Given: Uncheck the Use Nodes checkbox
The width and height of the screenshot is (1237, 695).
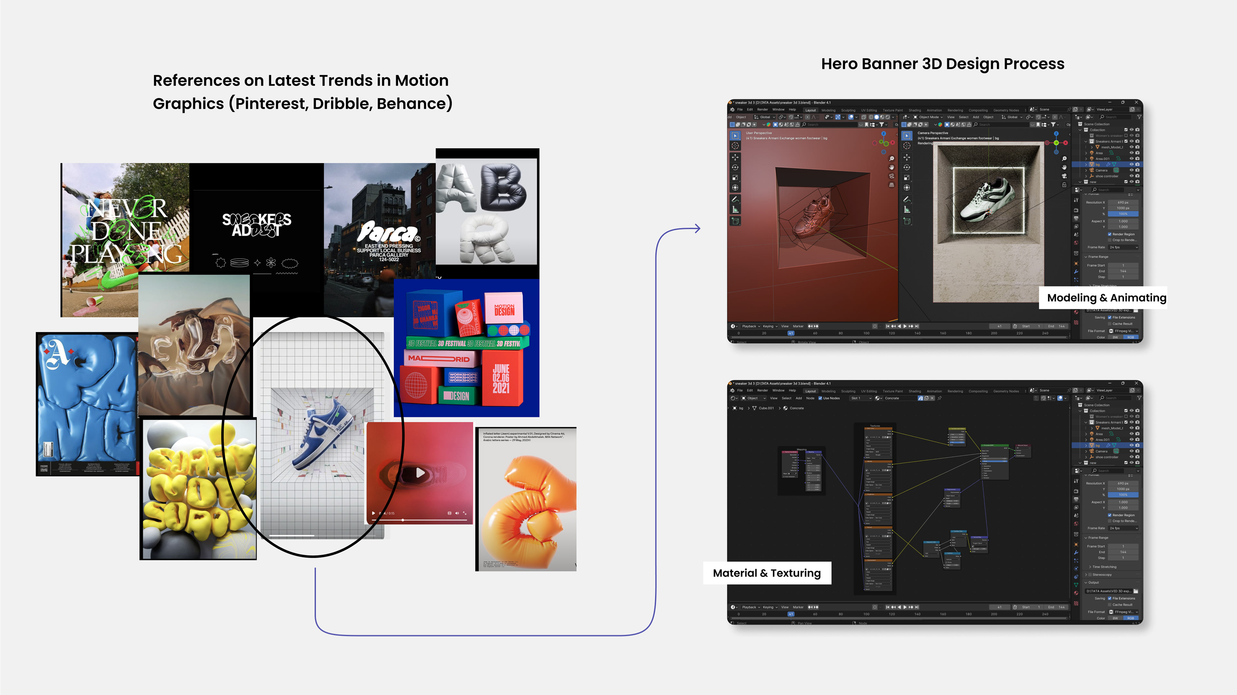Looking at the screenshot, I should 820,398.
